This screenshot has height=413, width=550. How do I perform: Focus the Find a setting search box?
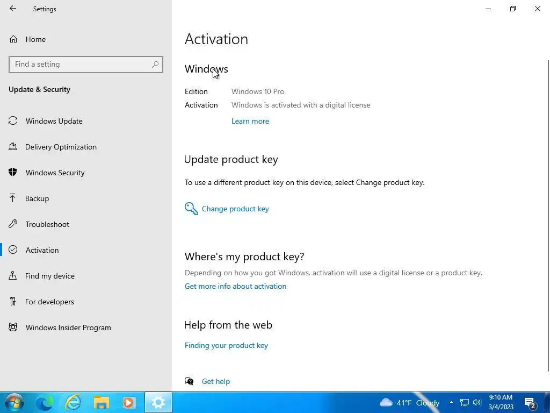86,65
